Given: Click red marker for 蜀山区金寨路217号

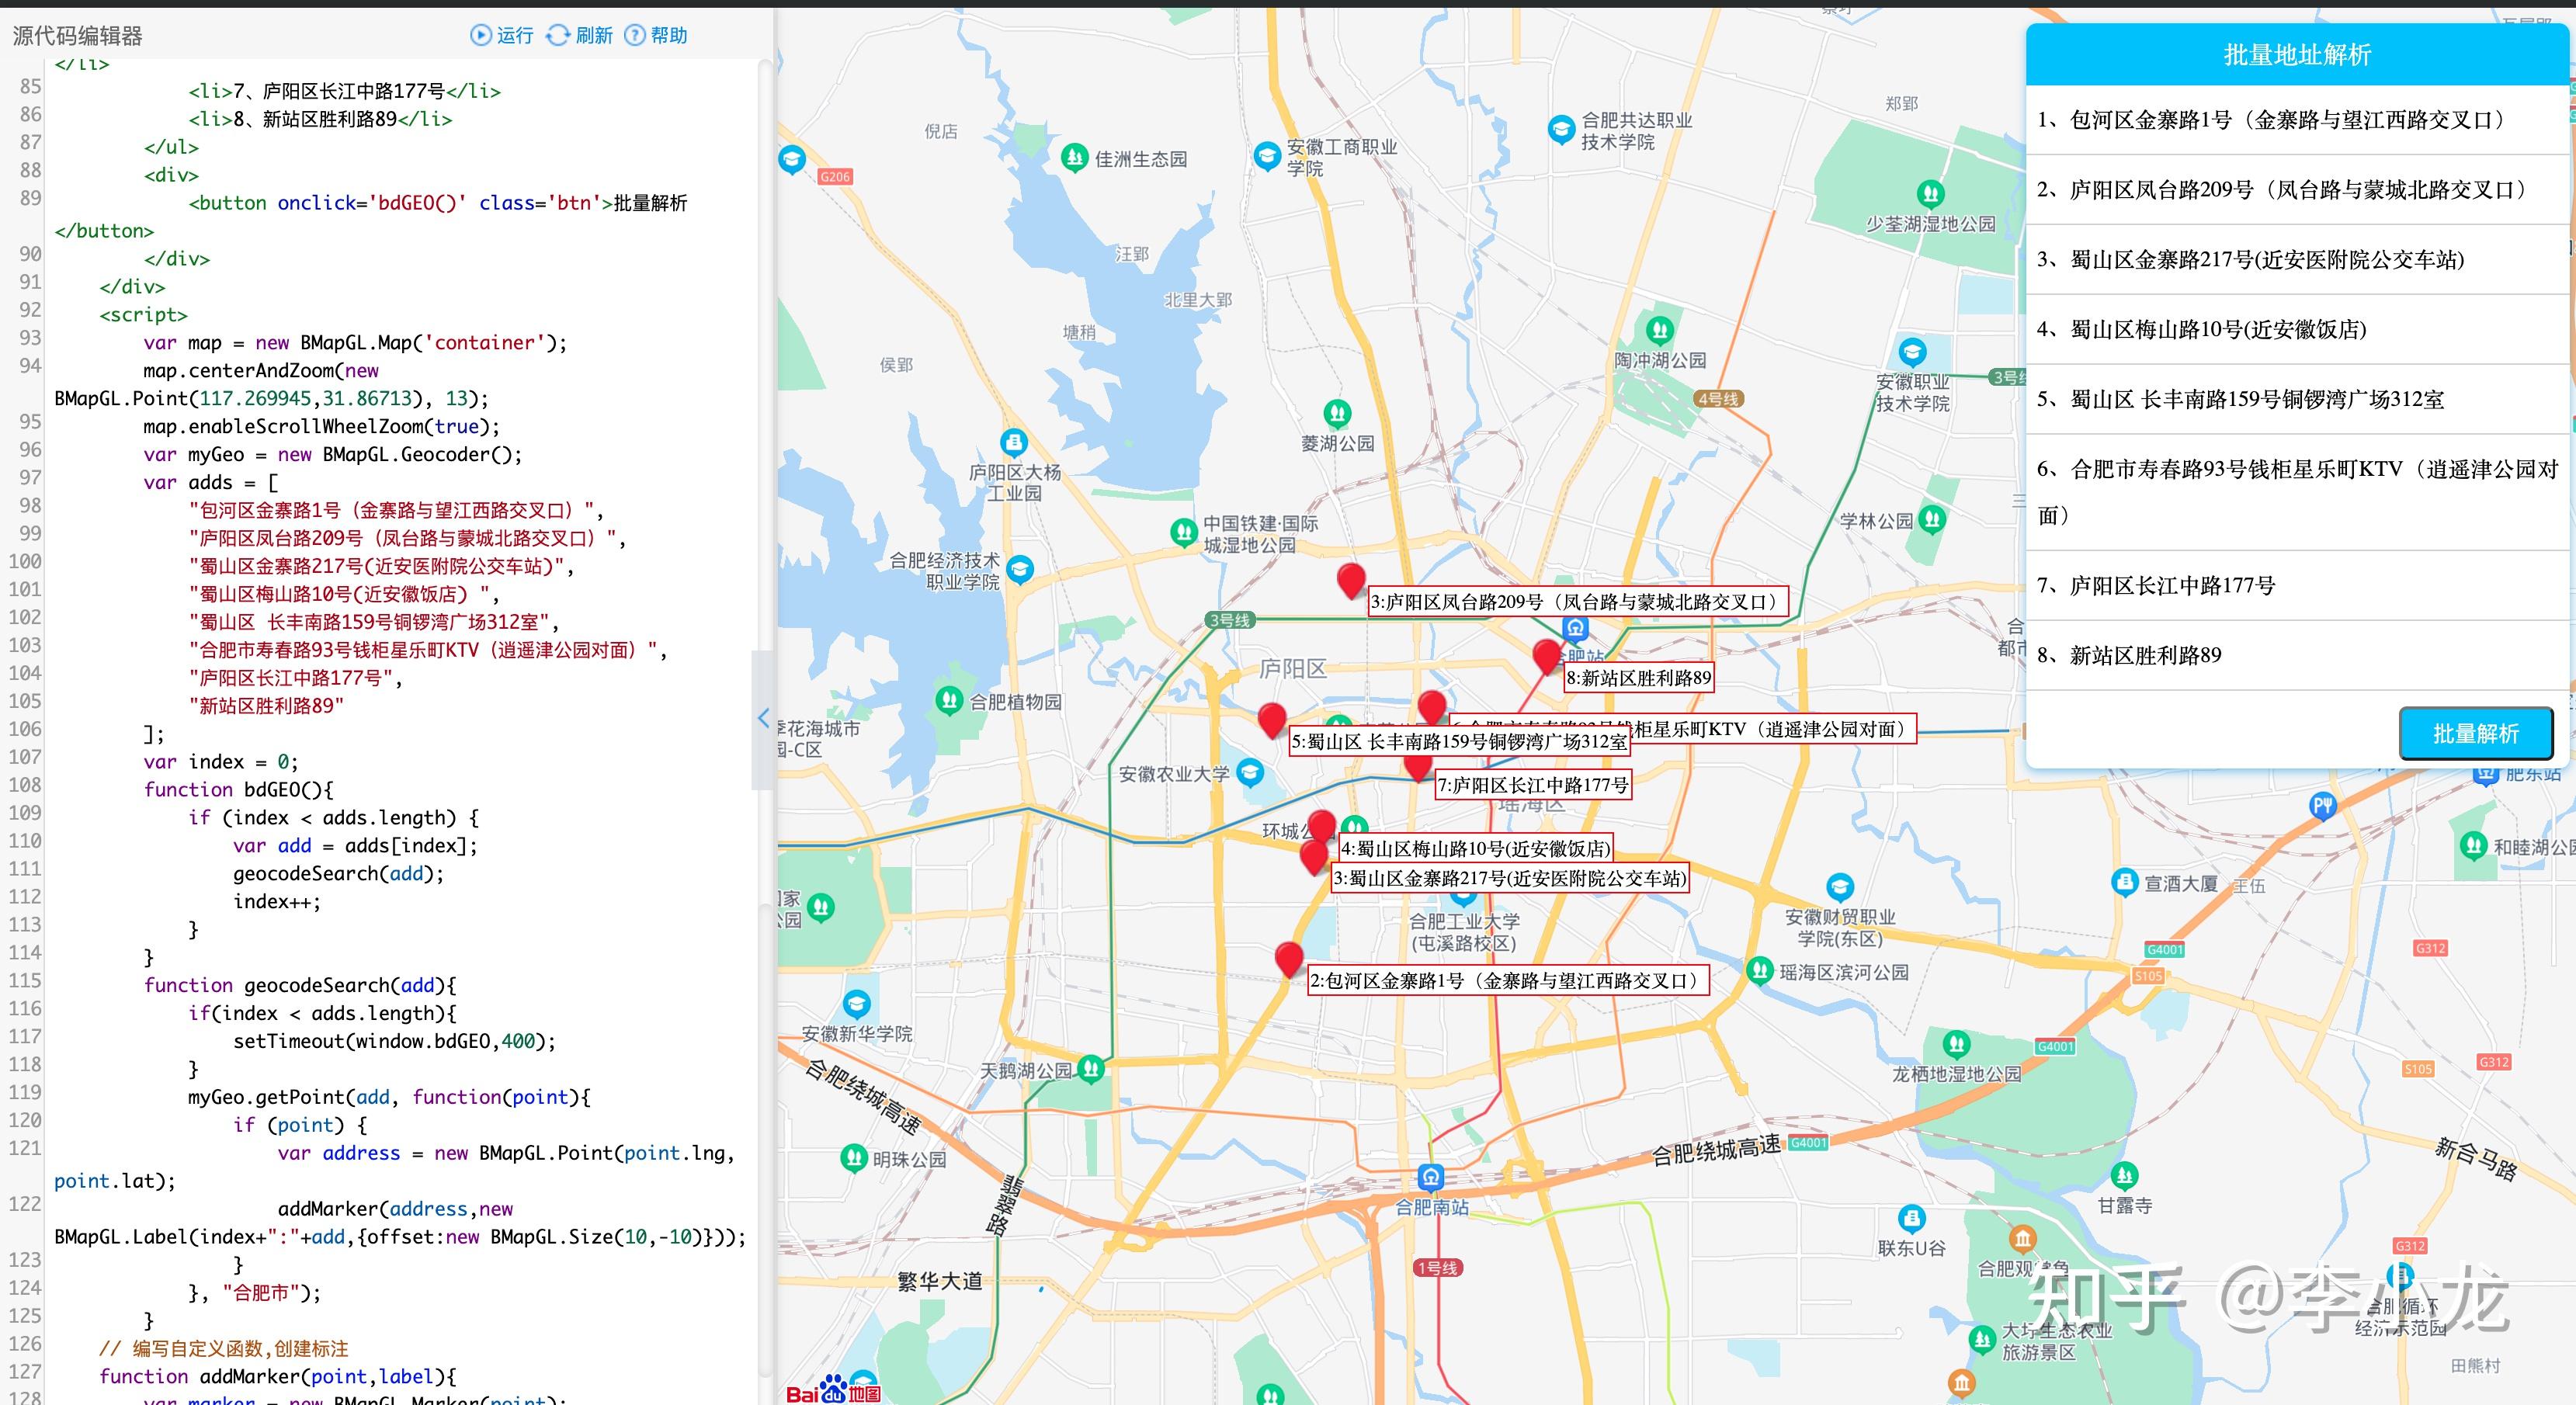Looking at the screenshot, I should tap(1314, 858).
